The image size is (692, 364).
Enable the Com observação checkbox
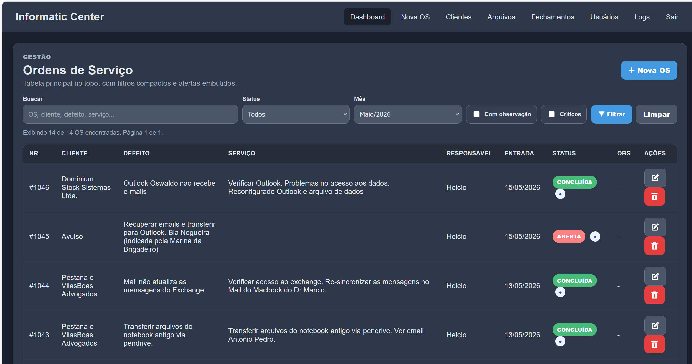pos(476,114)
